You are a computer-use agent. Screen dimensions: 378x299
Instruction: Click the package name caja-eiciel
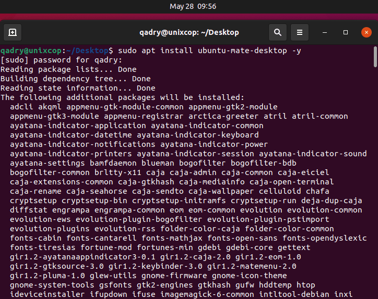pos(303,173)
